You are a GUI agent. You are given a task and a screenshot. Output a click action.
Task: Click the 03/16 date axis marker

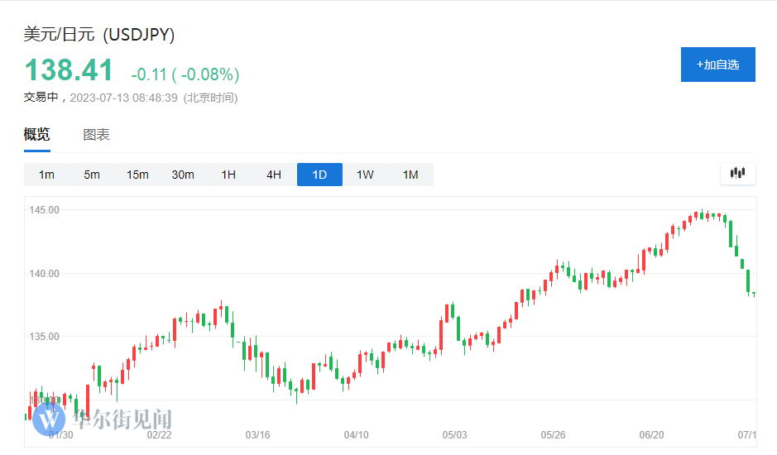[x=258, y=435]
